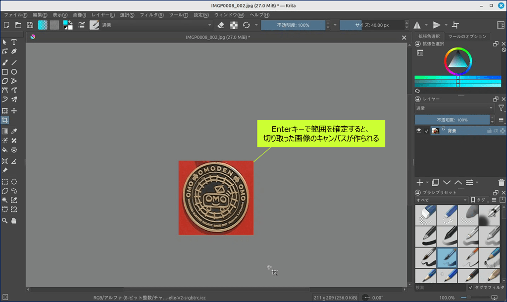507x302 pixels.
Task: Toggle eraser mode in top toolbar
Action: click(221, 25)
